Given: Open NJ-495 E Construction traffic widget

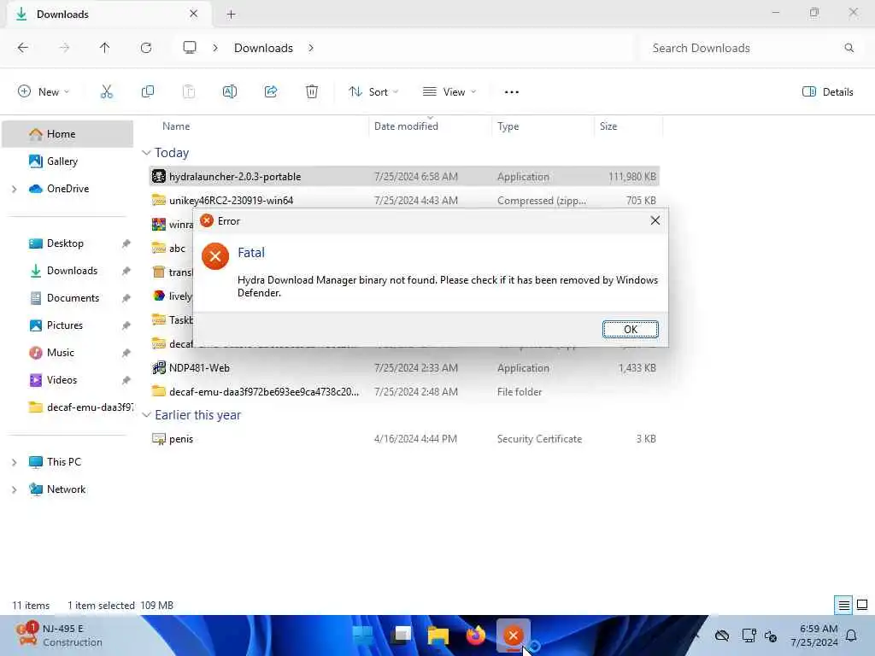Looking at the screenshot, I should [59, 635].
